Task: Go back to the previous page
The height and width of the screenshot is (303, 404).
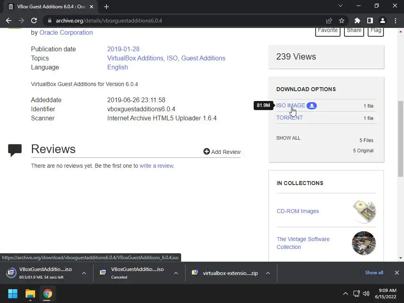Action: click(9, 21)
